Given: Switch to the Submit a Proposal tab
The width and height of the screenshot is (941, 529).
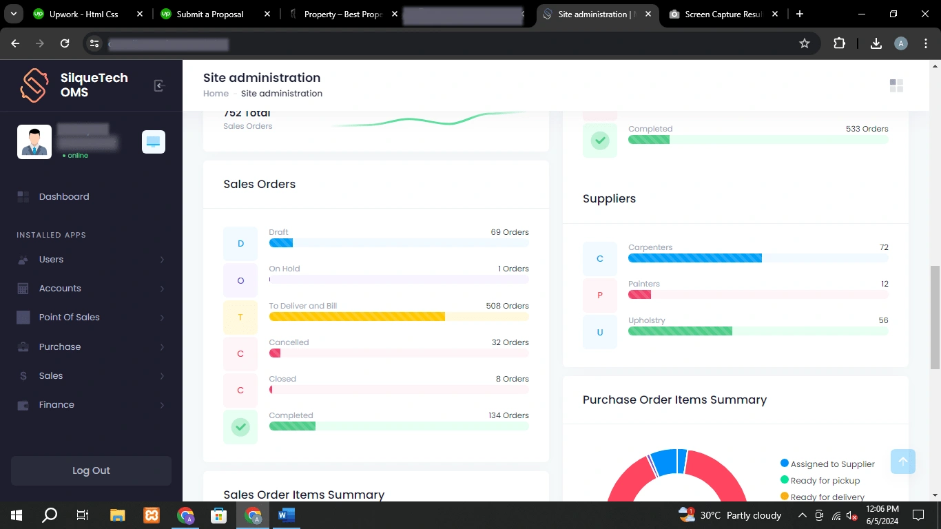Looking at the screenshot, I should 209,14.
